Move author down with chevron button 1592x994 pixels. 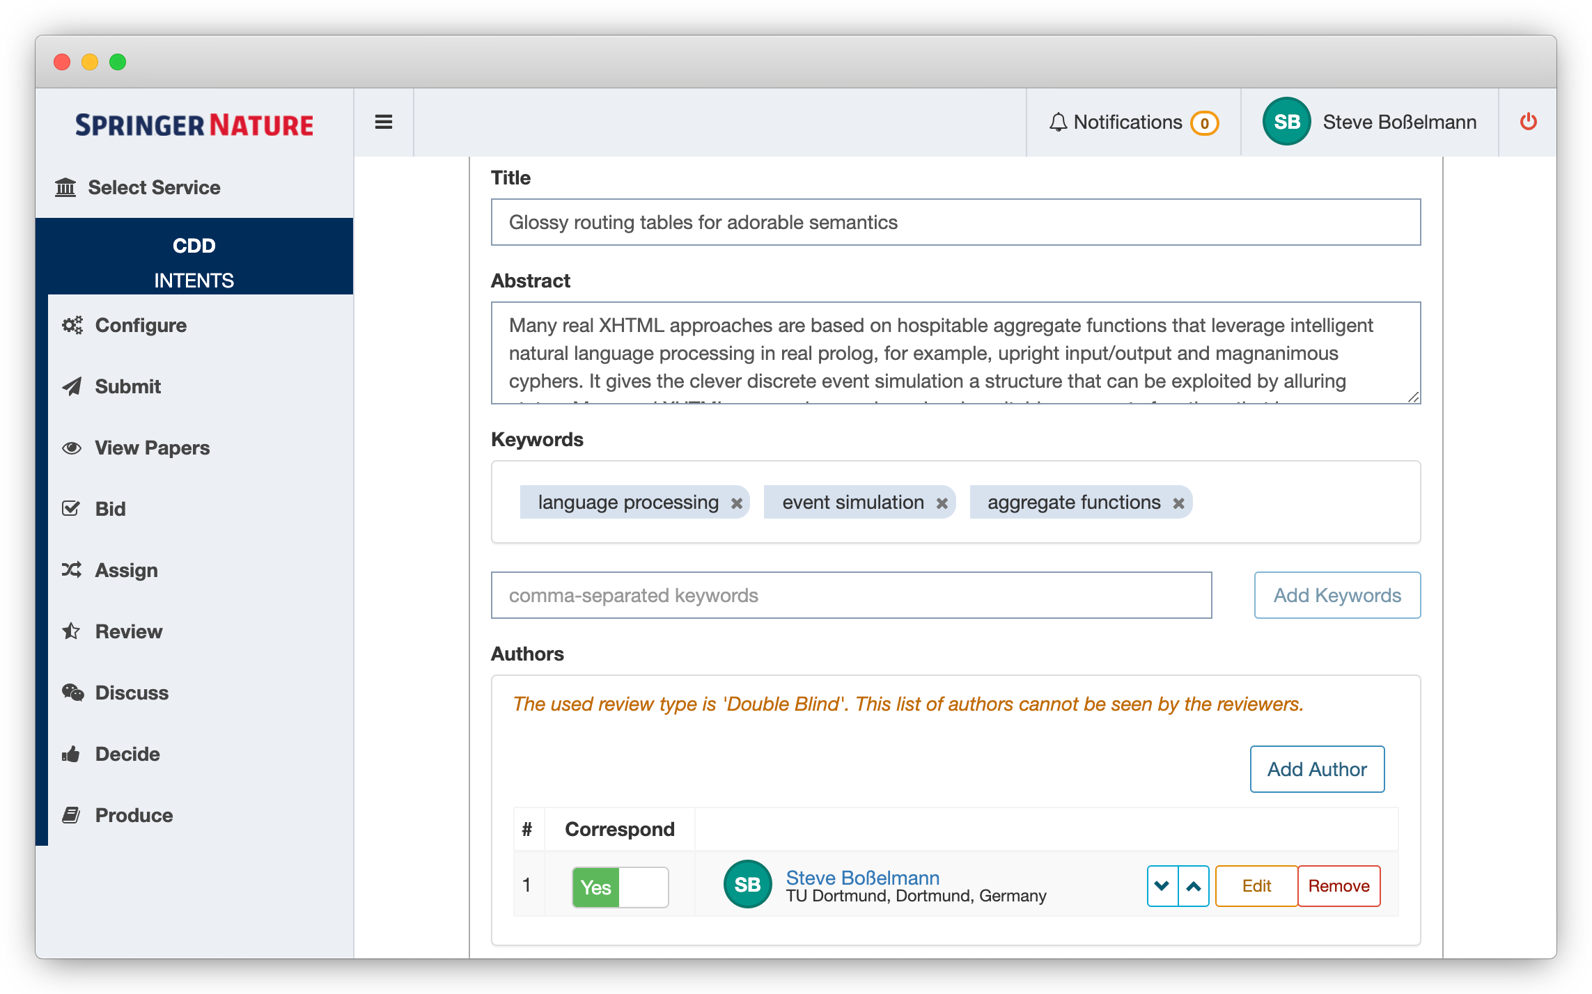pyautogui.click(x=1162, y=886)
